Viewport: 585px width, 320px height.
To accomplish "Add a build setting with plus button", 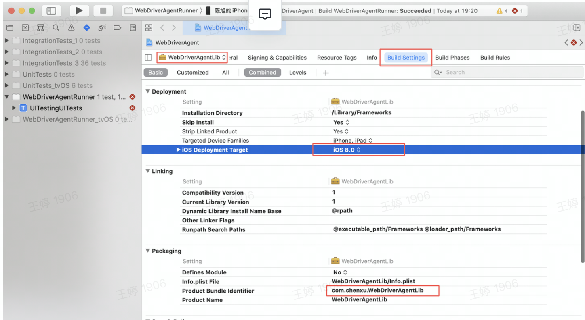I will click(326, 73).
